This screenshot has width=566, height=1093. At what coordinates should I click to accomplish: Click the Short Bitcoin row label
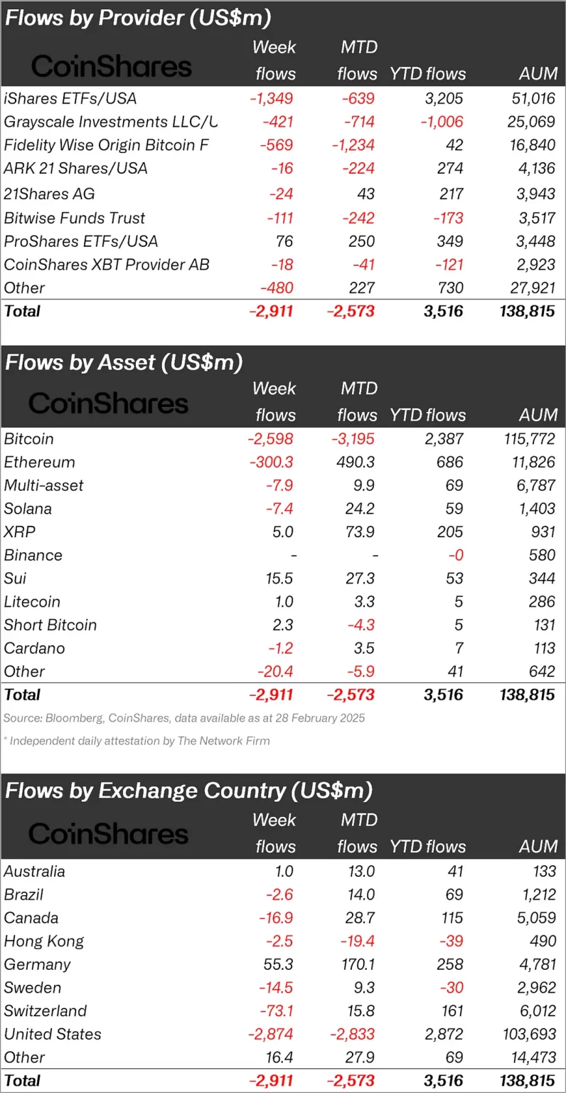50,625
